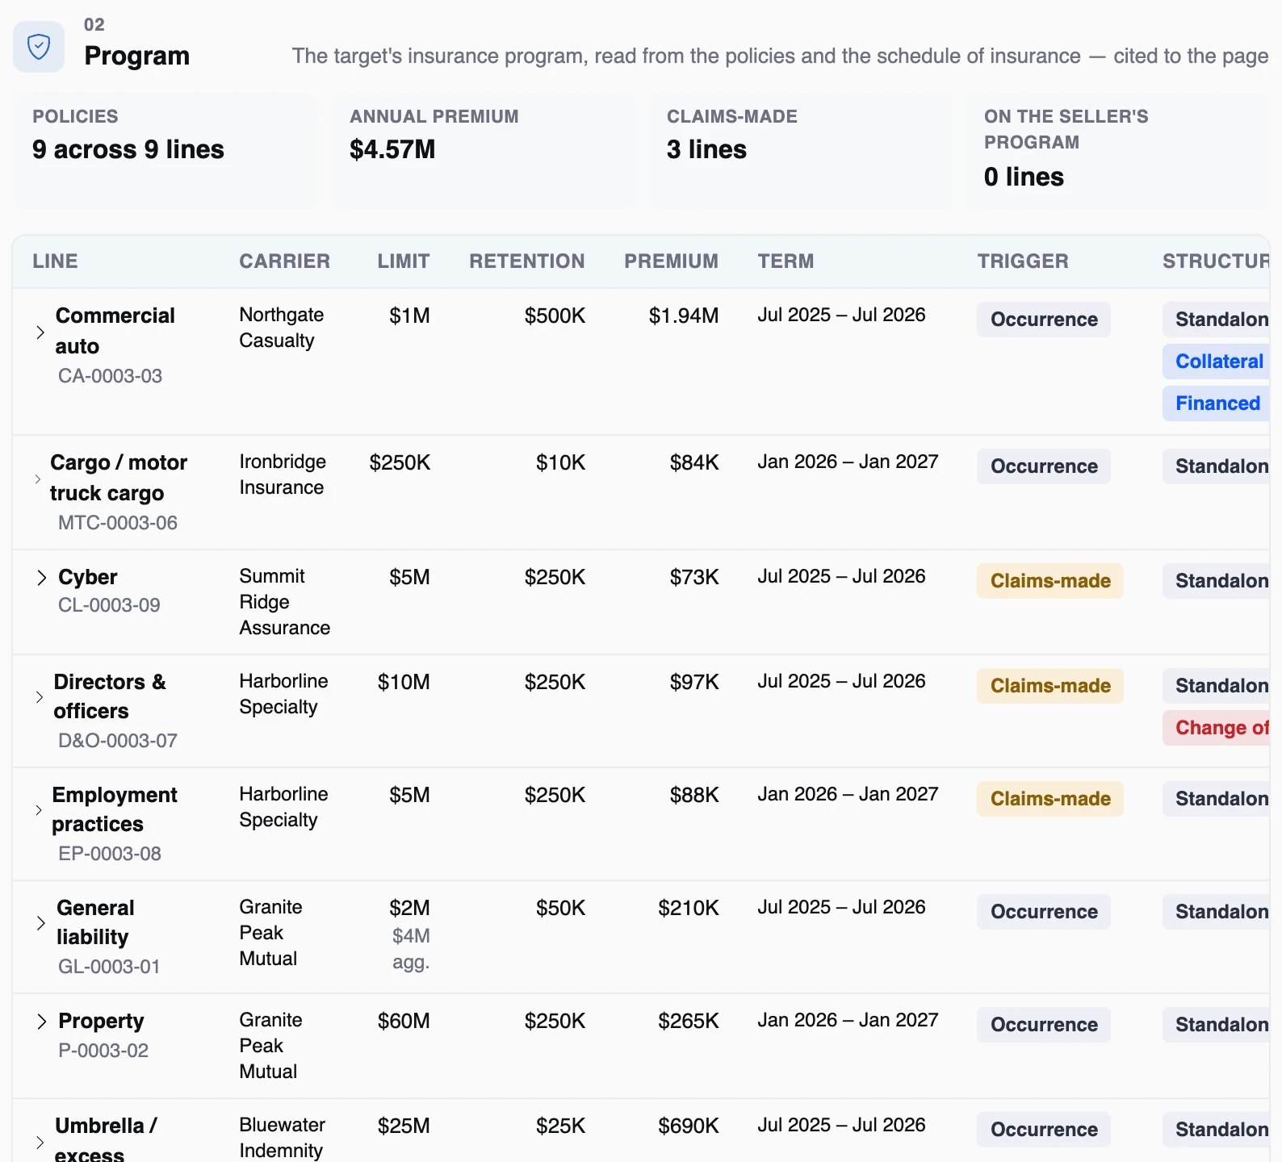The image size is (1282, 1162).
Task: Click Claims-made badge in Employment practices row
Action: pos(1050,799)
